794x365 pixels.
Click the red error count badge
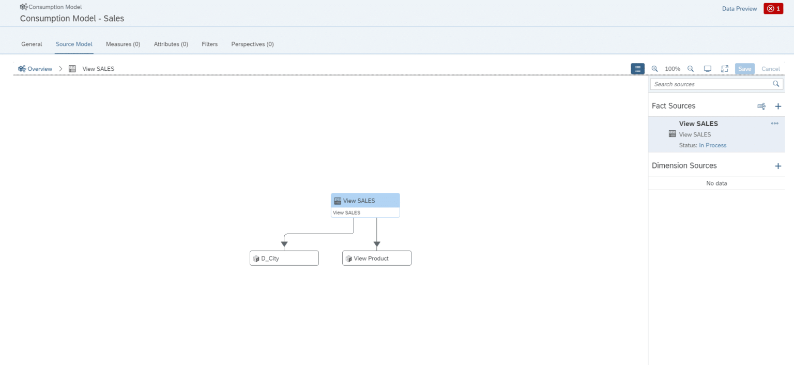pyautogui.click(x=773, y=8)
